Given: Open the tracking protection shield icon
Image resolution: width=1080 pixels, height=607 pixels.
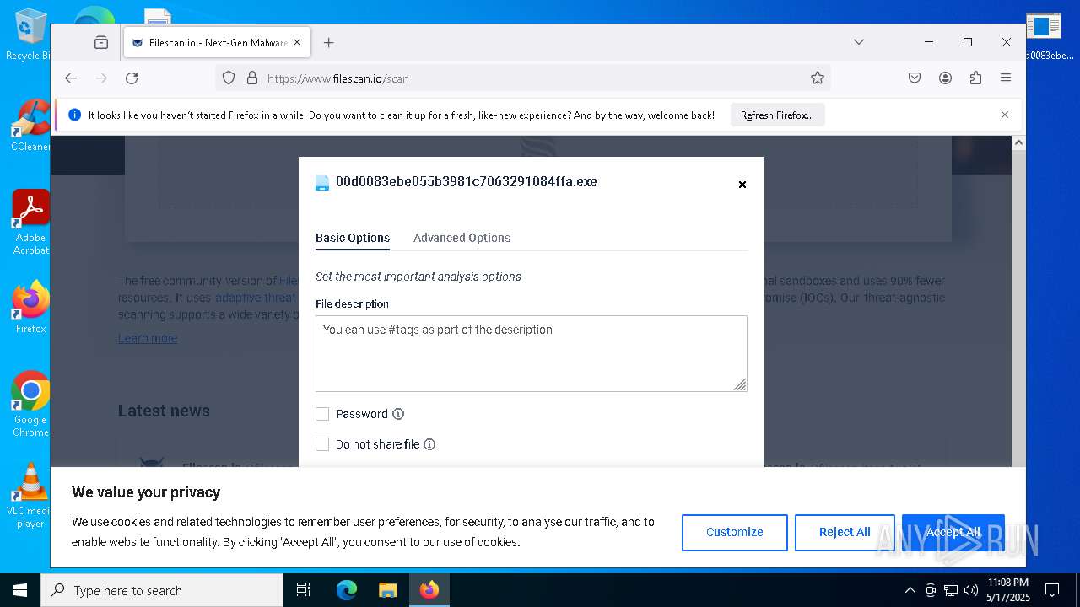Looking at the screenshot, I should (x=229, y=78).
